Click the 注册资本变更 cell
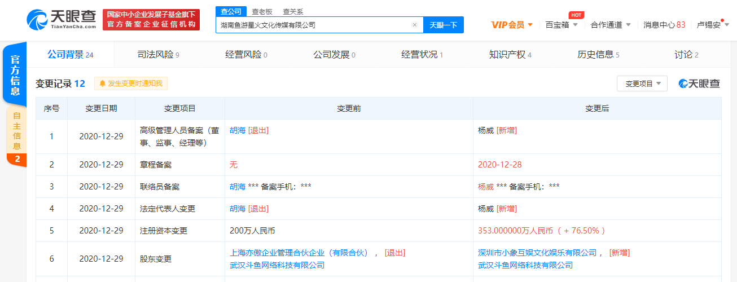 pyautogui.click(x=180, y=231)
